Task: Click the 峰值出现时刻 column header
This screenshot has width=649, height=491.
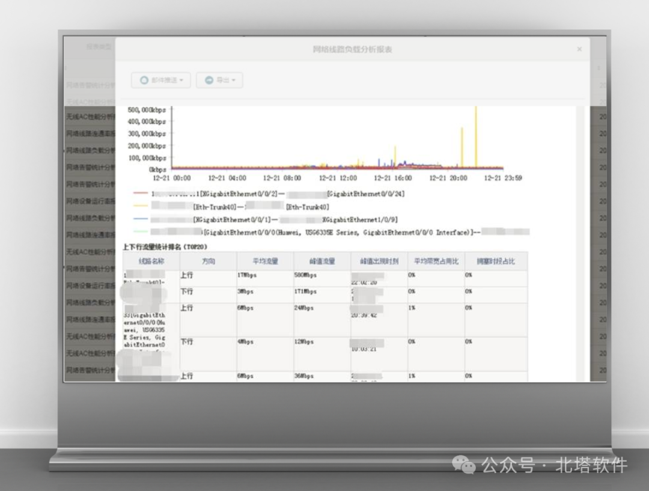Action: point(379,261)
